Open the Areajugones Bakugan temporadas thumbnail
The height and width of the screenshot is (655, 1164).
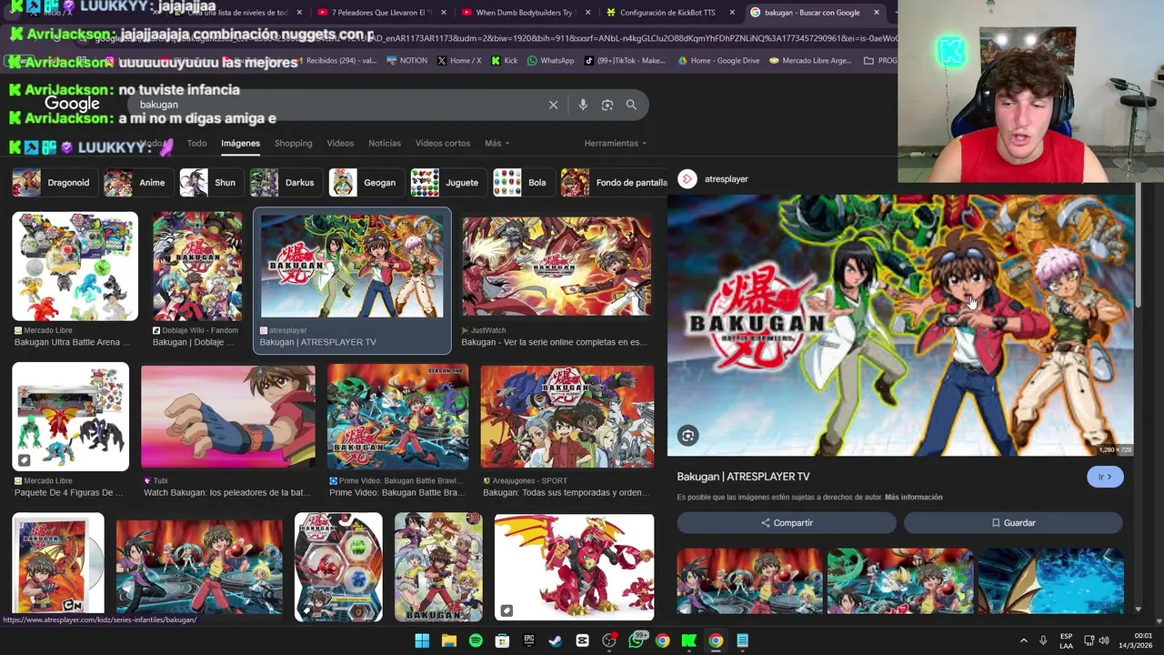(567, 417)
